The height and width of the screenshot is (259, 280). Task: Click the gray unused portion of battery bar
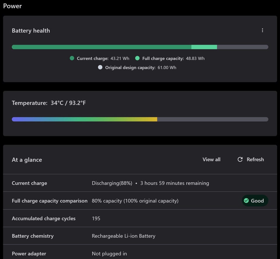click(x=242, y=47)
